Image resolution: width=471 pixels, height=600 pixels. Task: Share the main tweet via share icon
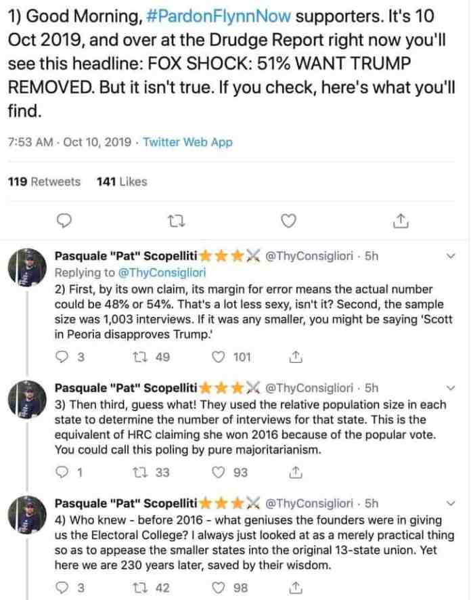point(401,221)
